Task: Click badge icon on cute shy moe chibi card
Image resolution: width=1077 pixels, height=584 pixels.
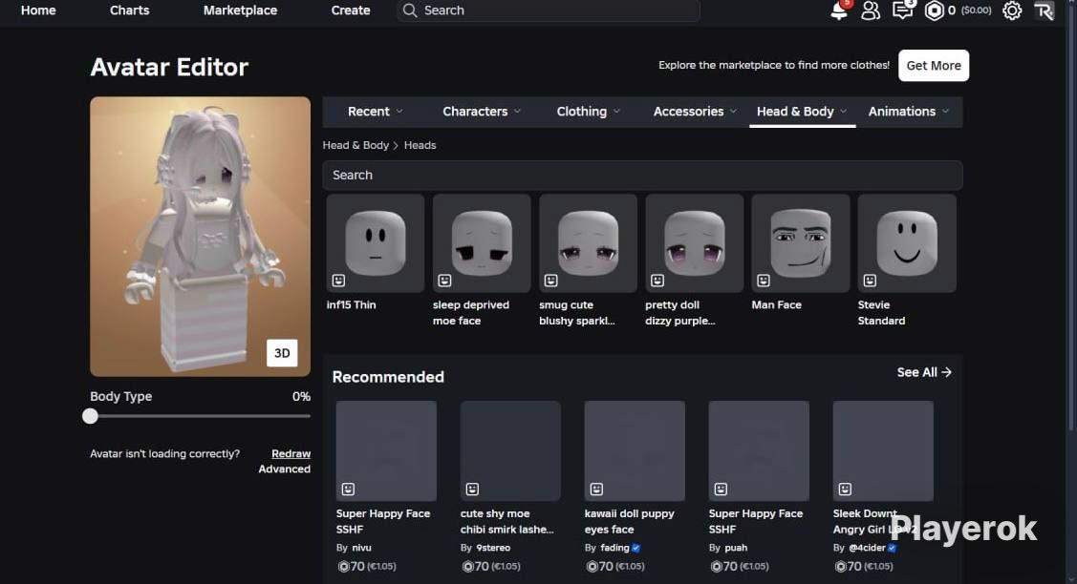Action: pyautogui.click(x=472, y=489)
